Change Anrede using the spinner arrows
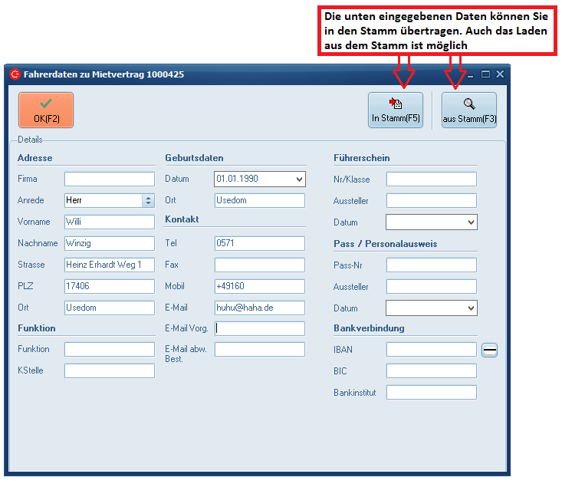Viewport: 562px width, 484px height. point(148,201)
